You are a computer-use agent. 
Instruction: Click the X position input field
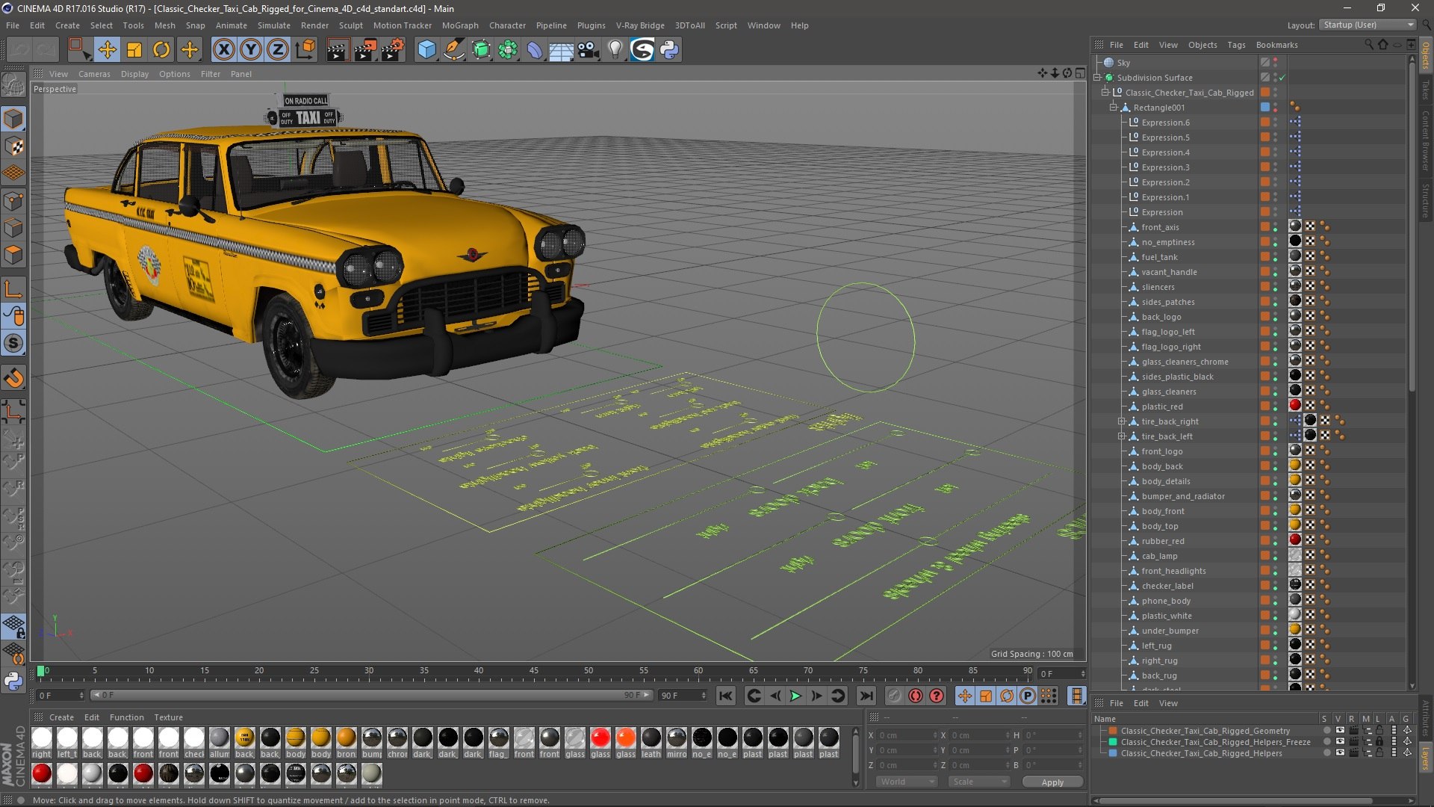tap(906, 735)
